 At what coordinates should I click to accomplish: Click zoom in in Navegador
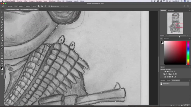188,36
